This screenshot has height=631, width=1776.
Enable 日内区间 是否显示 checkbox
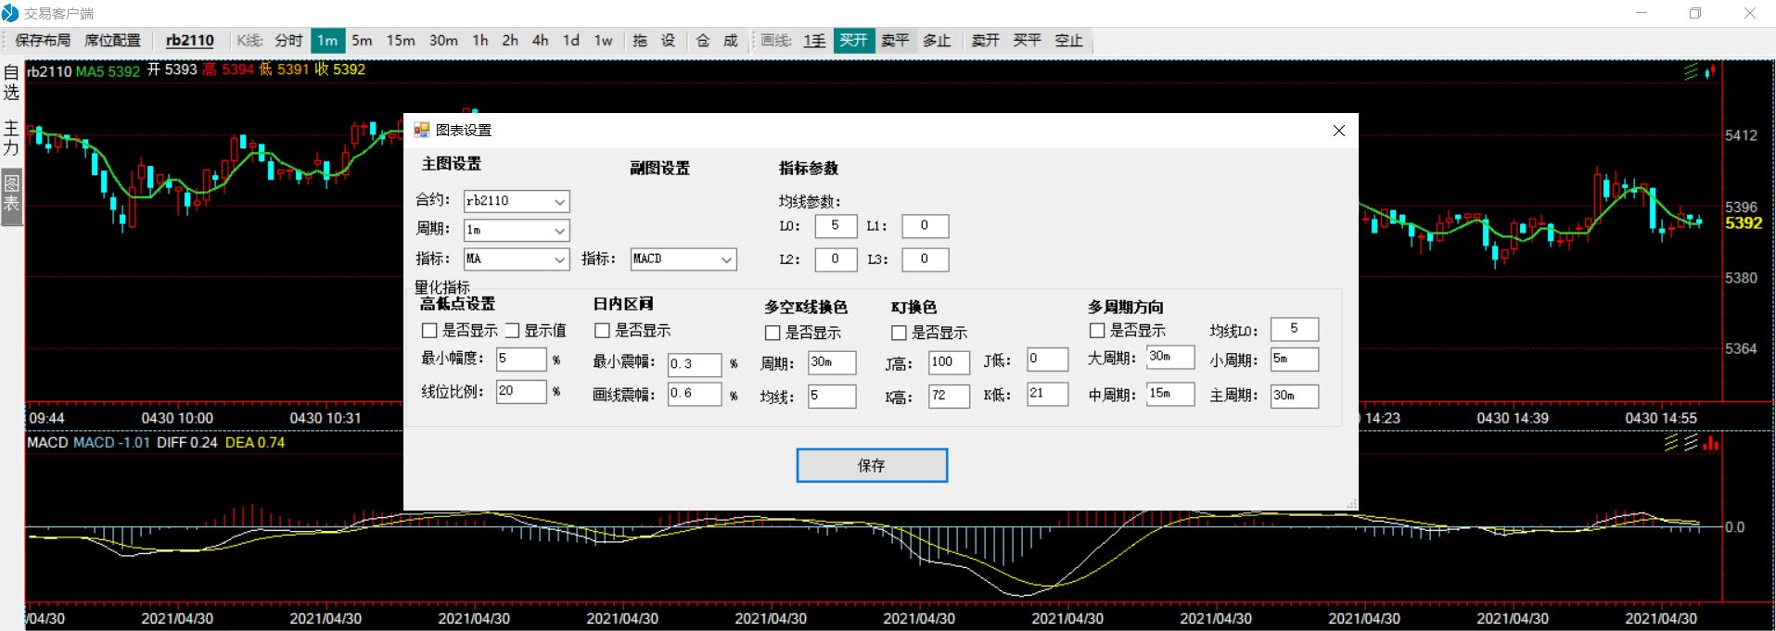point(602,330)
